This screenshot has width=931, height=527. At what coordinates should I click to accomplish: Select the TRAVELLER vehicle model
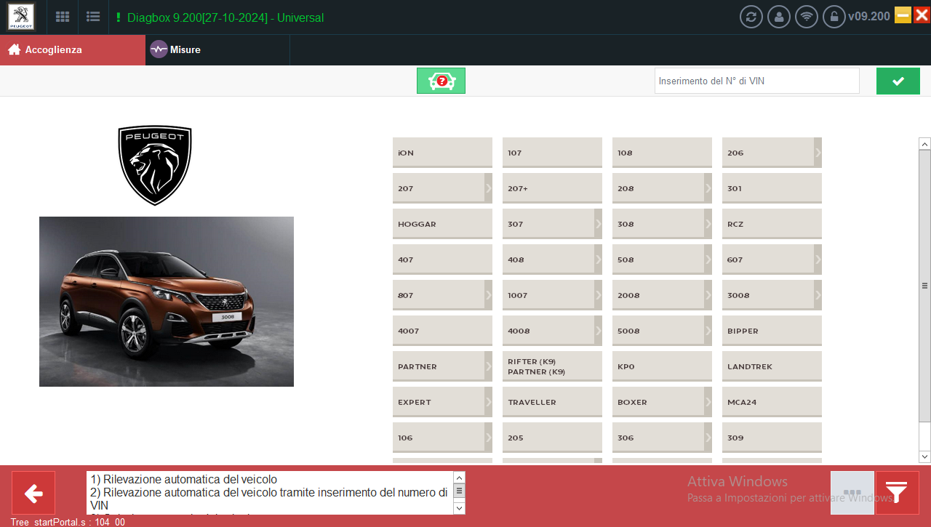coord(552,402)
